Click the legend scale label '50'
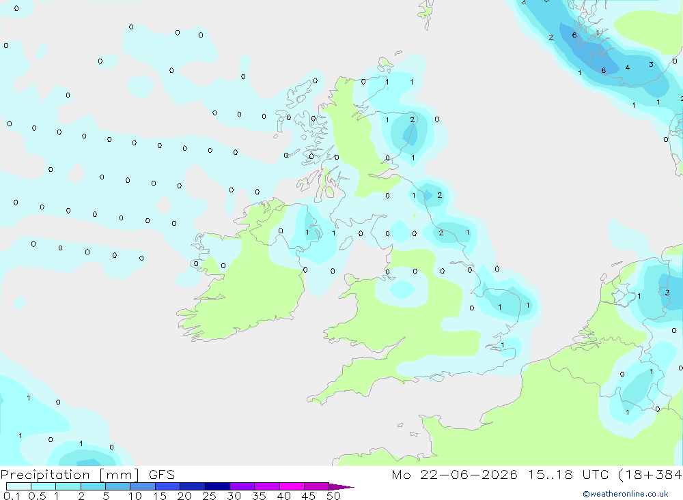Screen dimensions: 683x500 334,496
